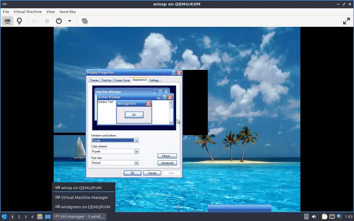Expand the Font size dropdown
354x221 pixels.
(136, 163)
